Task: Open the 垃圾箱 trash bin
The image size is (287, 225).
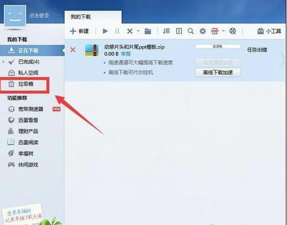Action: click(26, 84)
